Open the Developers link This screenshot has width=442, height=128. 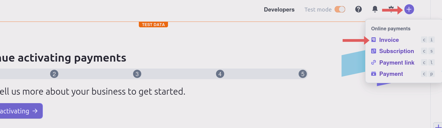pos(279,9)
